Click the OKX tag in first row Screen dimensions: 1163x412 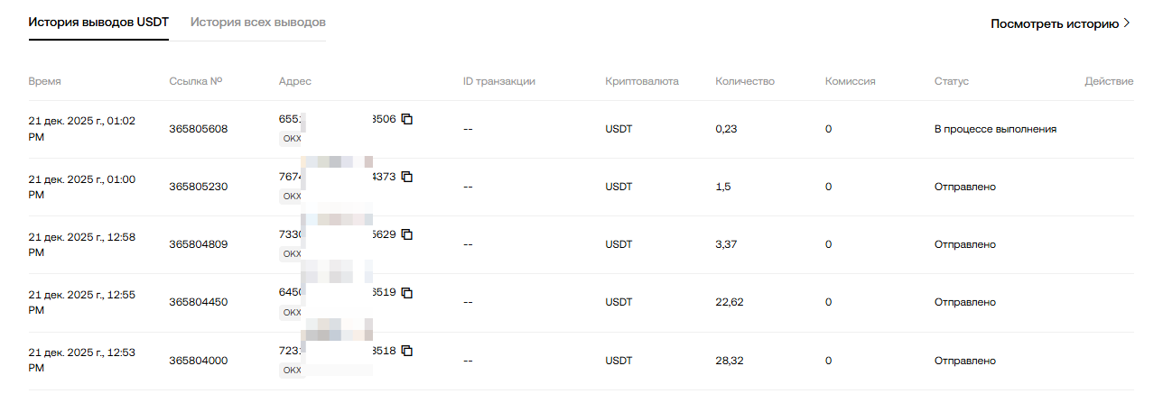(x=291, y=138)
